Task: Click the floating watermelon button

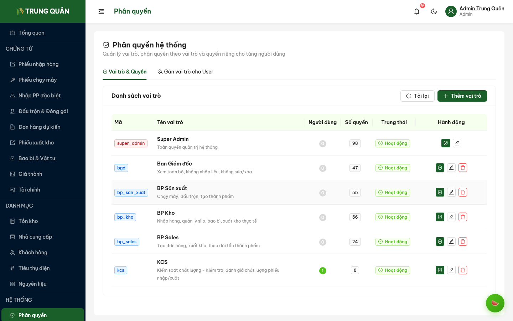Action: (495, 303)
